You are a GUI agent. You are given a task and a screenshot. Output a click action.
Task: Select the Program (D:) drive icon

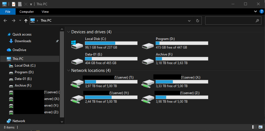tap(148, 46)
